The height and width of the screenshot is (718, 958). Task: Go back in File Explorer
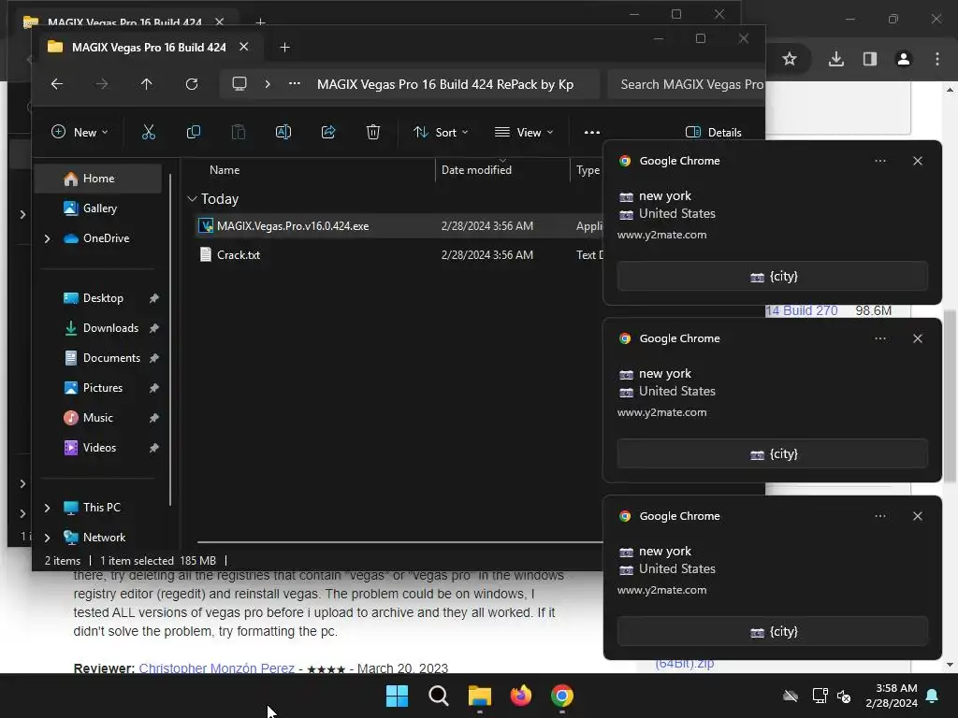point(57,83)
